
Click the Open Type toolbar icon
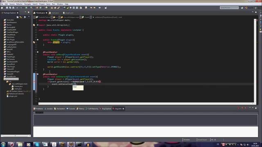point(52,8)
